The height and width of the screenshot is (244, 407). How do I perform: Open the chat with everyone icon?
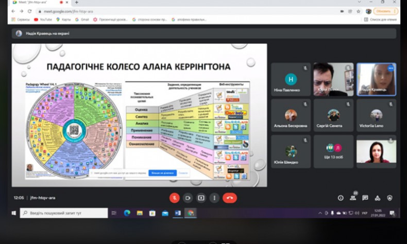365,198
